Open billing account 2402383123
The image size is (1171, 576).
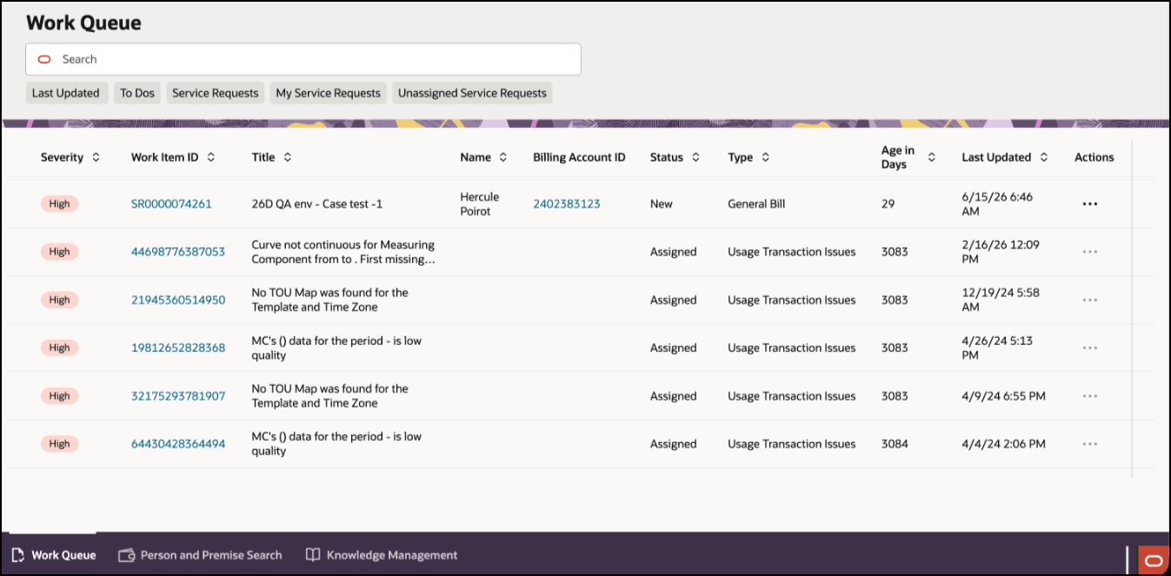pyautogui.click(x=567, y=204)
